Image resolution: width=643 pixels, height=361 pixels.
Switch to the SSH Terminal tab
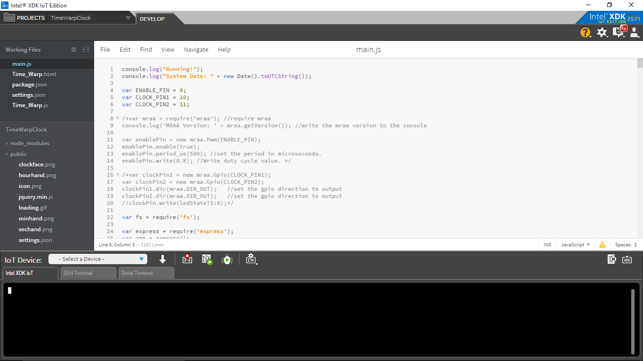pyautogui.click(x=88, y=273)
